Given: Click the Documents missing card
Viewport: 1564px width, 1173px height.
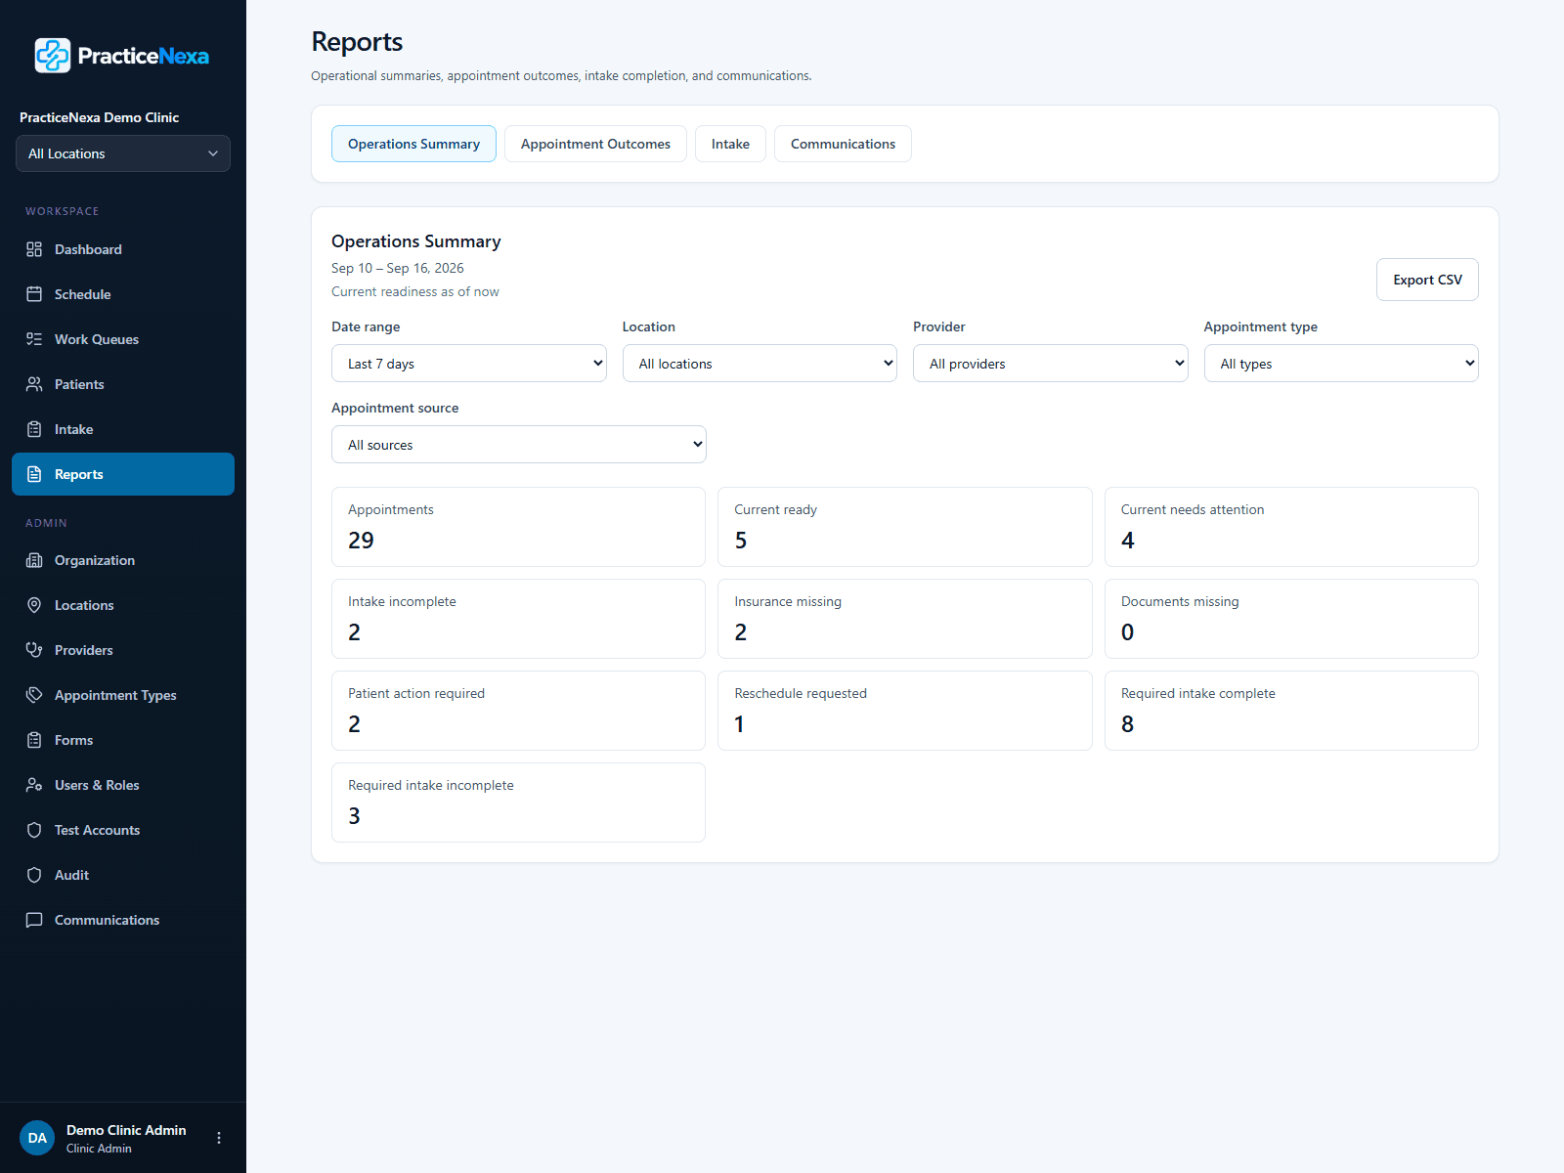Looking at the screenshot, I should [x=1291, y=619].
